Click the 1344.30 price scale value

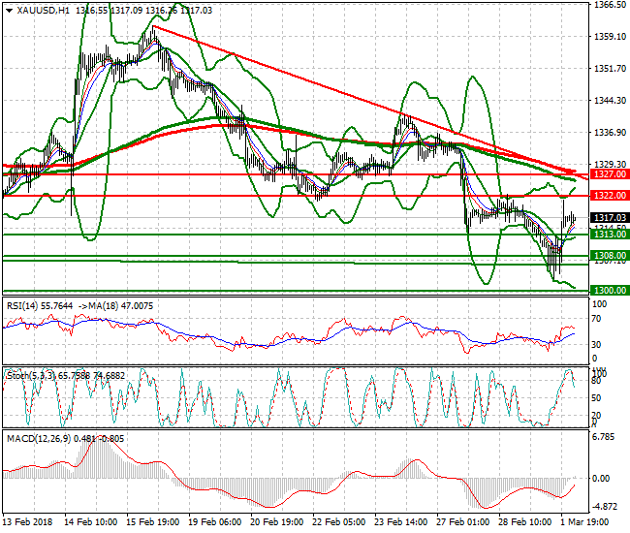[x=611, y=101]
